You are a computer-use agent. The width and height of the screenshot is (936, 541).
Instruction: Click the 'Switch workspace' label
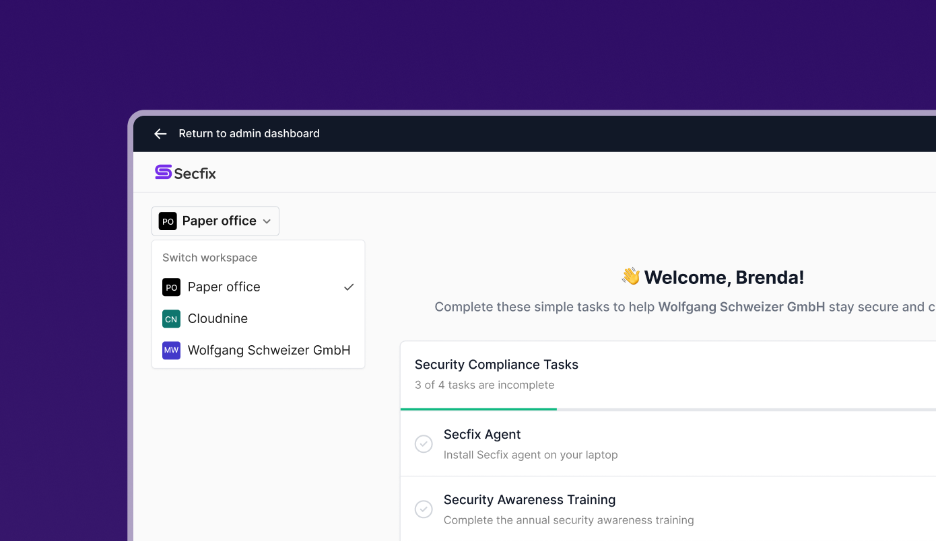[210, 258]
